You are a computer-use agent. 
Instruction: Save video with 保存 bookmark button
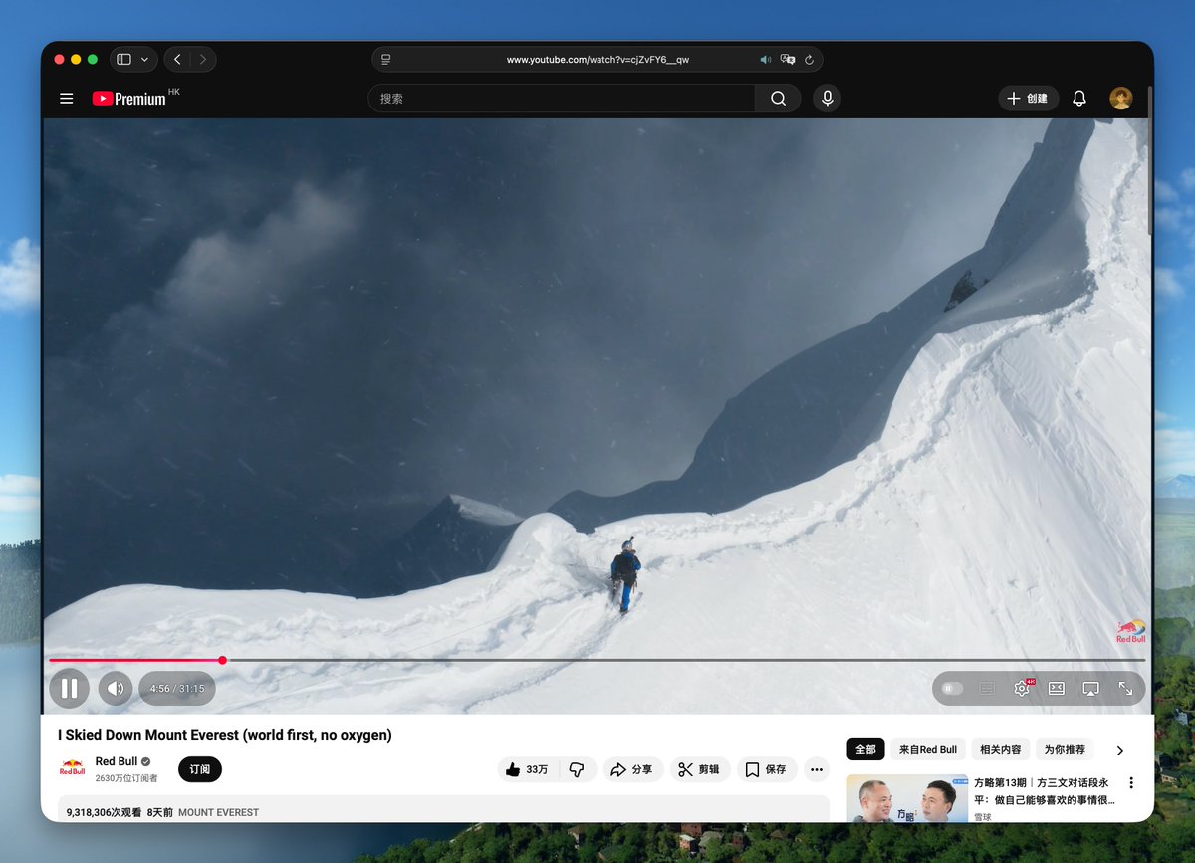click(x=766, y=769)
